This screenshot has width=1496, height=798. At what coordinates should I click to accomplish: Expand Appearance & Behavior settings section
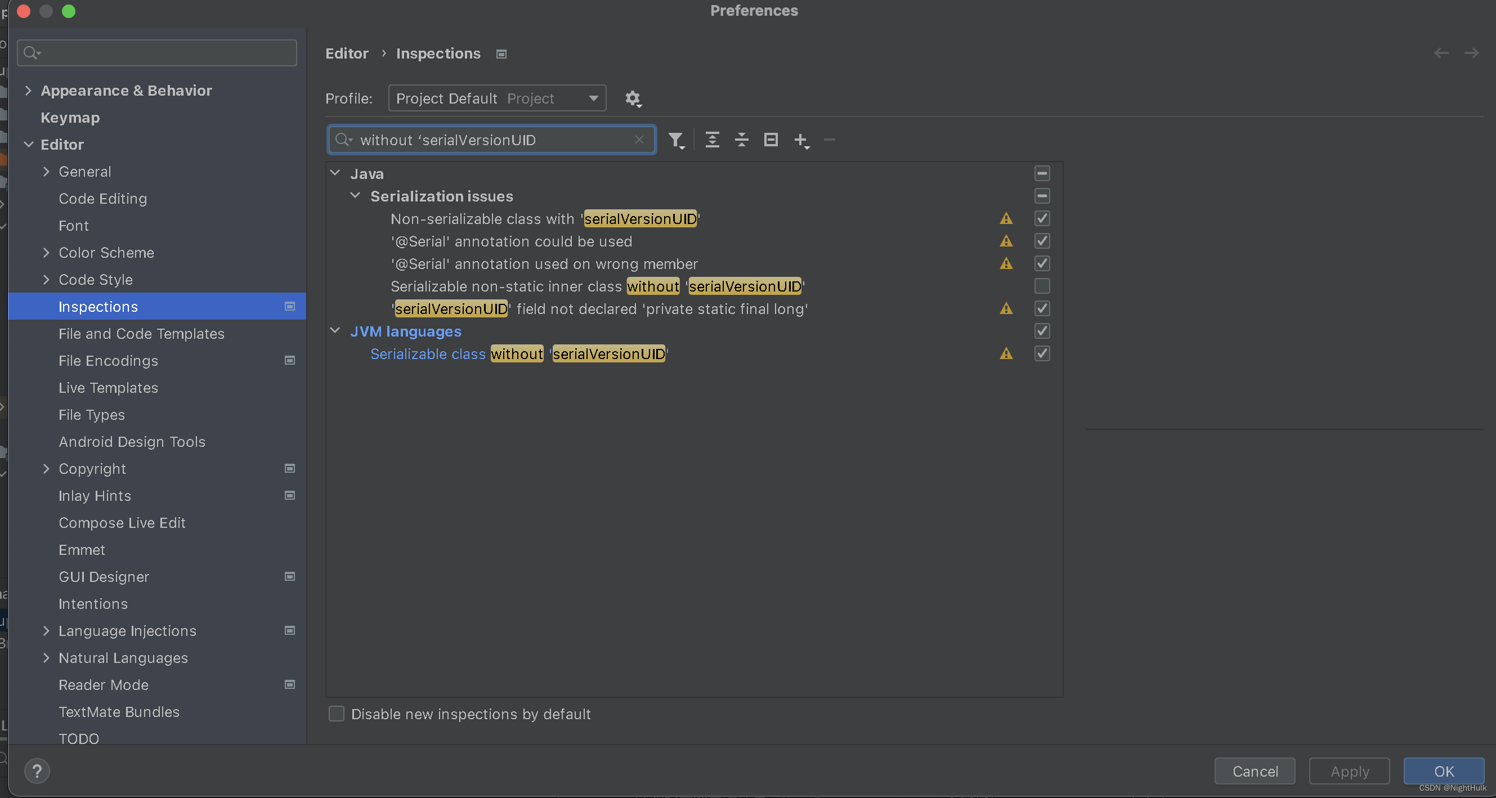click(28, 91)
